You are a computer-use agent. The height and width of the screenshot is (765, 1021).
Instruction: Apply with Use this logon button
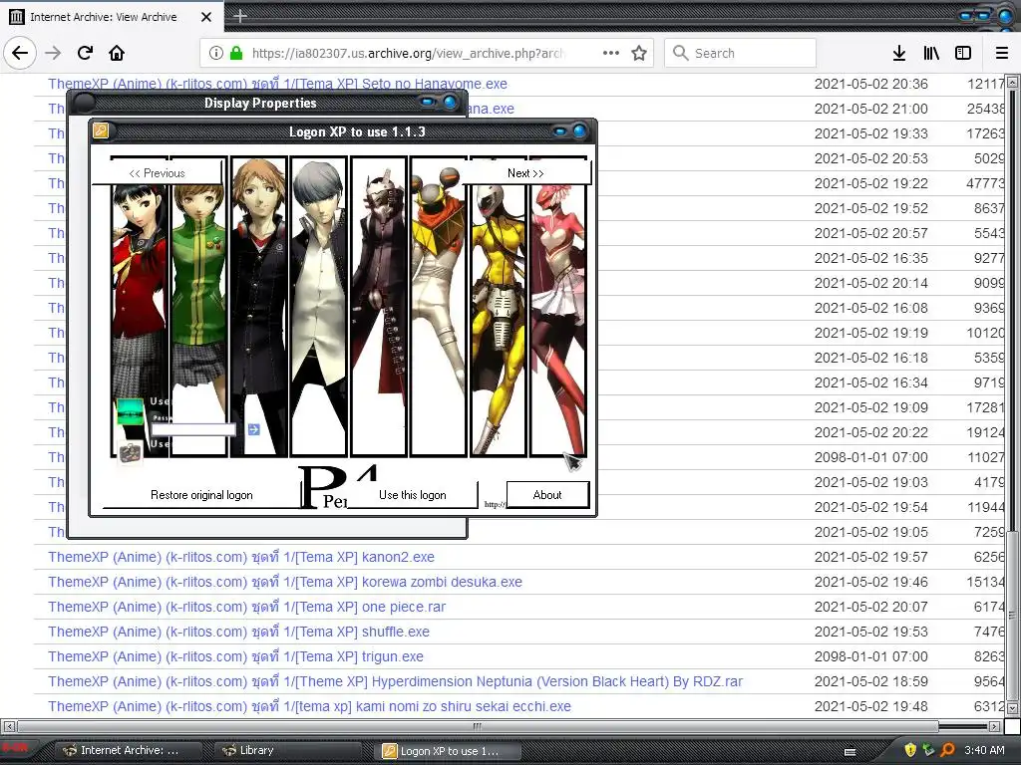pyautogui.click(x=412, y=495)
